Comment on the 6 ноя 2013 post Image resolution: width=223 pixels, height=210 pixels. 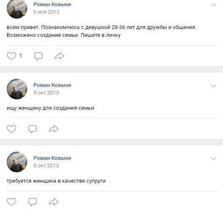(38, 56)
